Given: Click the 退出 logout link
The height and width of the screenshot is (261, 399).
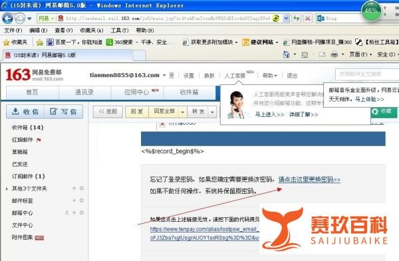Looking at the screenshot, I should pyautogui.click(x=292, y=76).
